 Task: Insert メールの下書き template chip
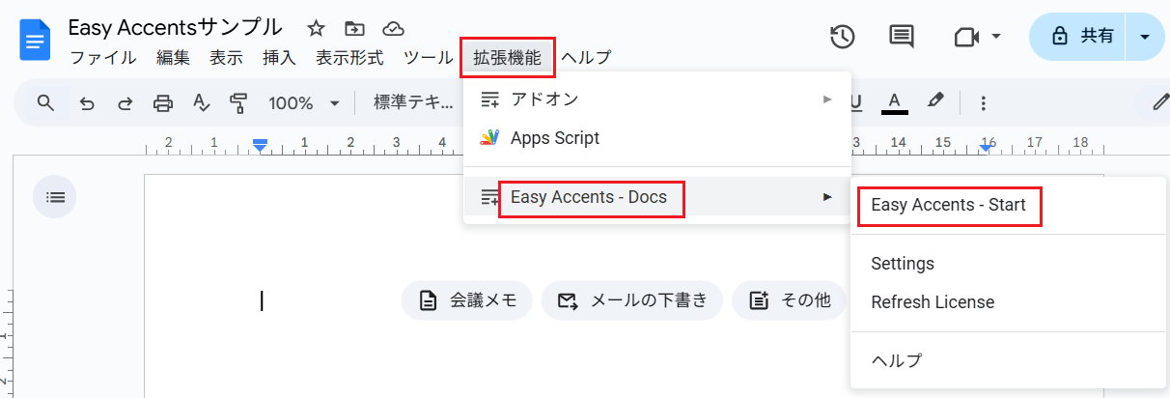point(631,300)
